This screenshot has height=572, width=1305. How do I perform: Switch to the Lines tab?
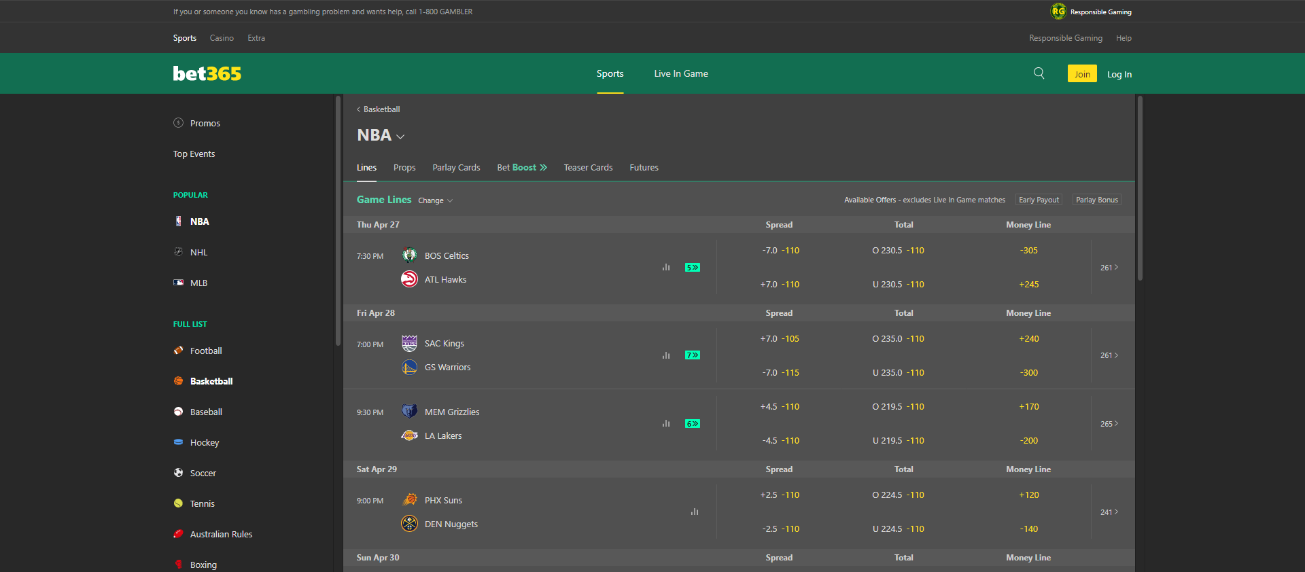pos(366,168)
